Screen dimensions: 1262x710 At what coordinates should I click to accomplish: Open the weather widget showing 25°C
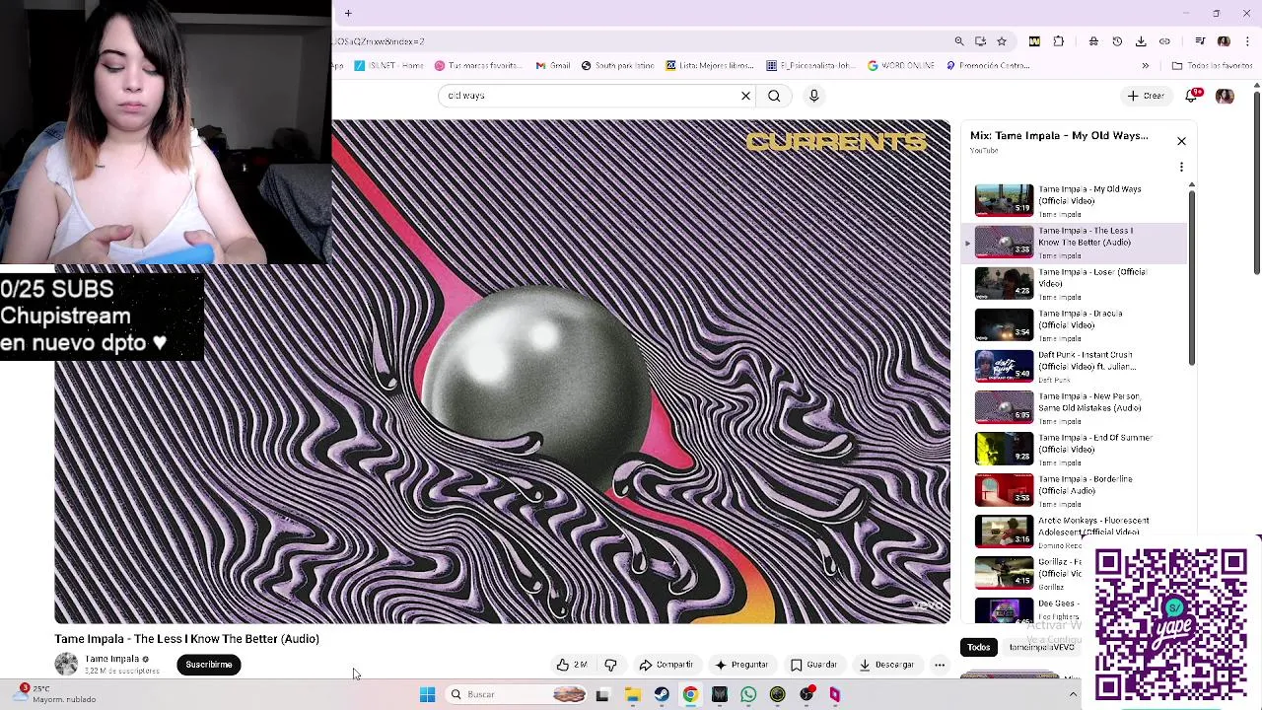coord(54,693)
